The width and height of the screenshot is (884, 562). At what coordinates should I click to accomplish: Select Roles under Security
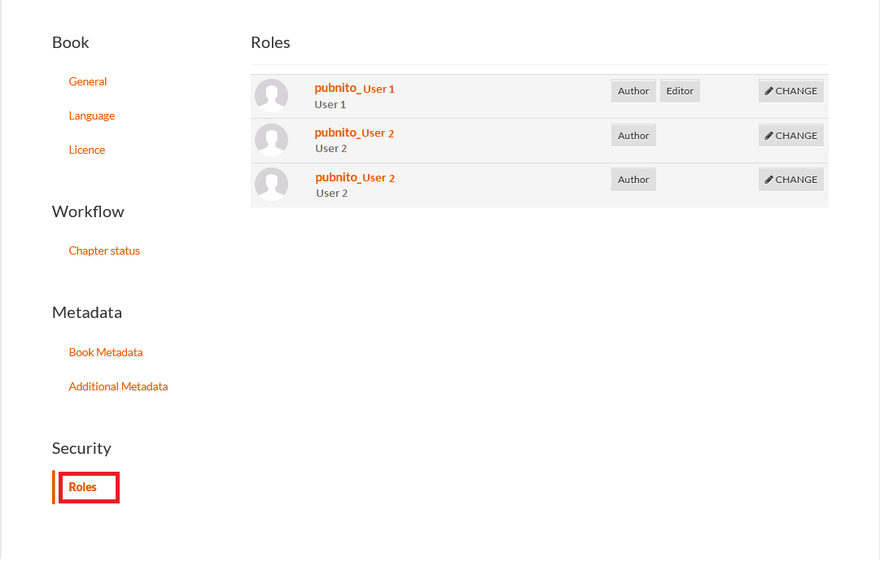point(83,487)
